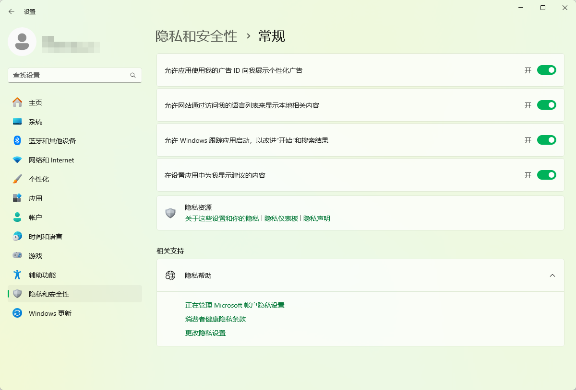576x390 pixels.
Task: Select 个性化 in the sidebar
Action: [75, 179]
